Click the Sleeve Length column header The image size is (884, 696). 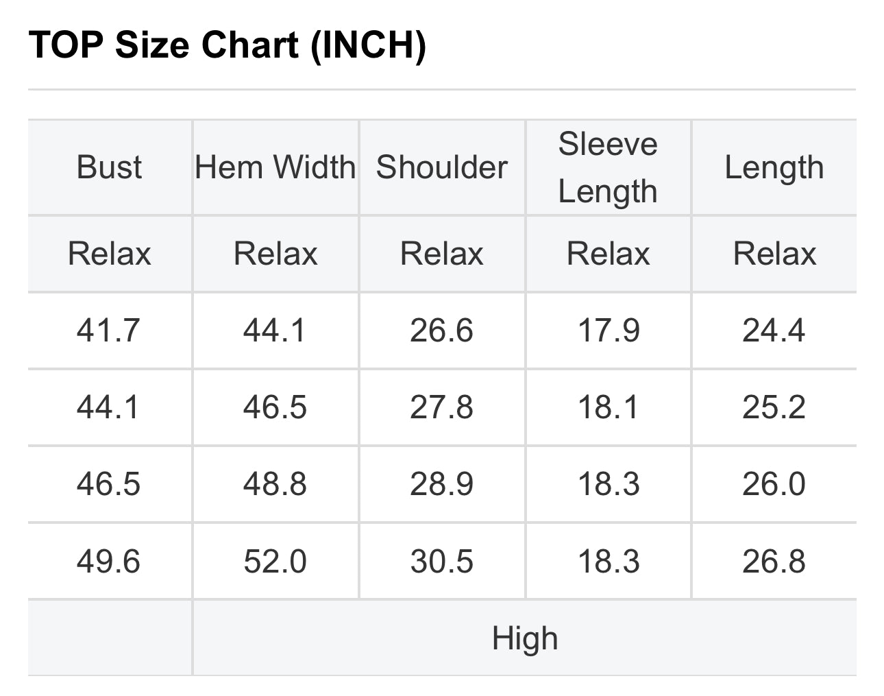[x=608, y=167]
